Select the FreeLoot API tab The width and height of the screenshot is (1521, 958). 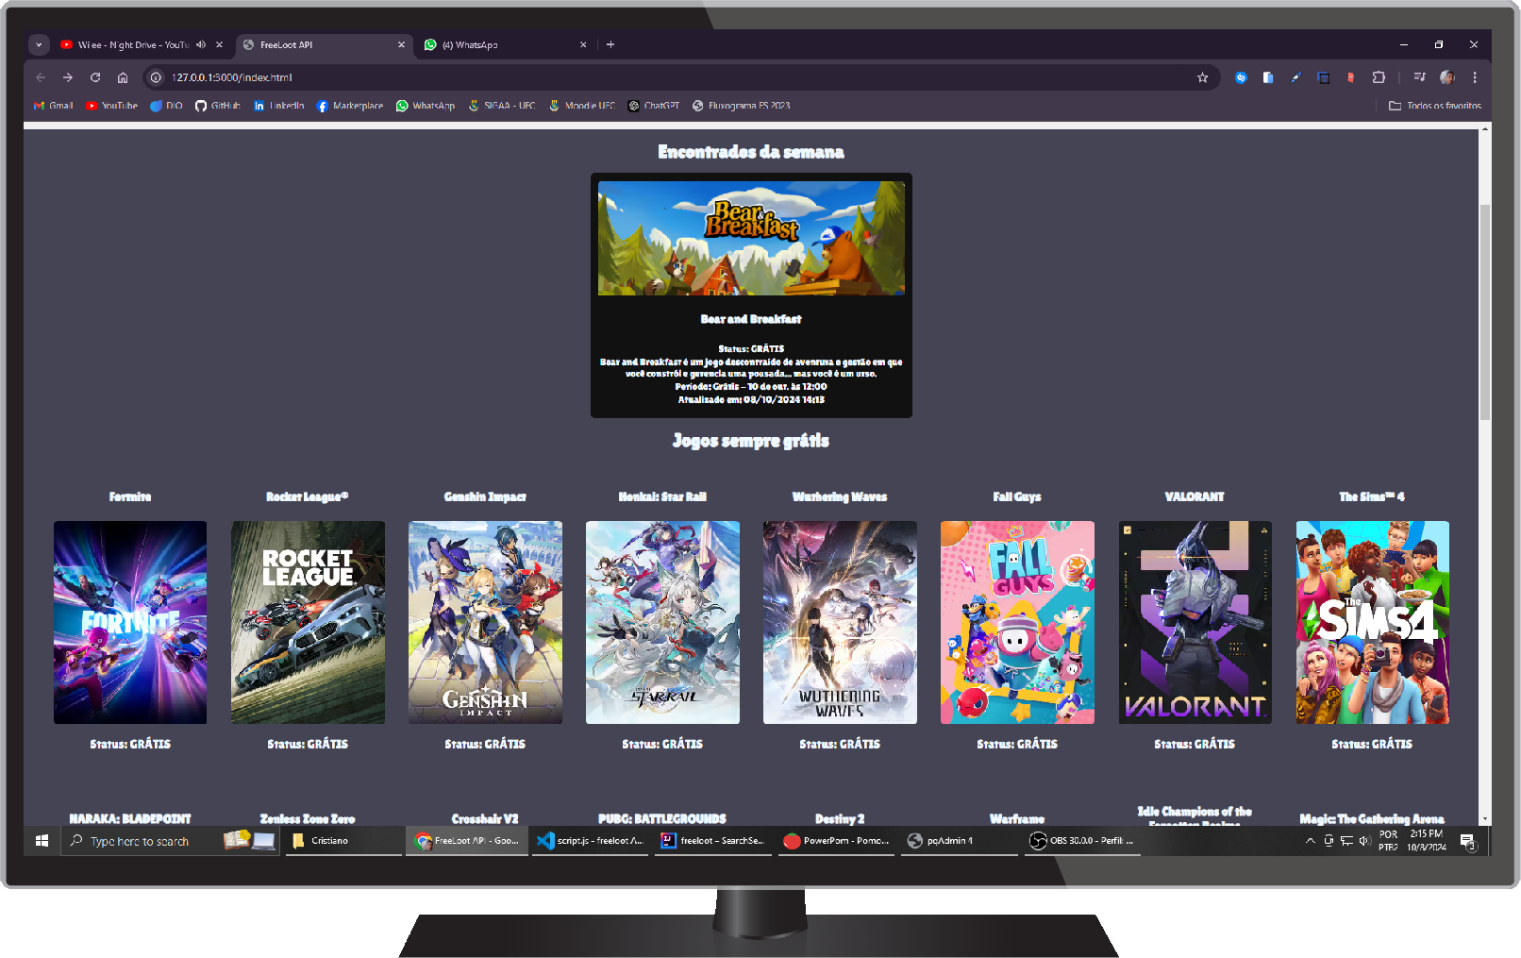coord(325,44)
